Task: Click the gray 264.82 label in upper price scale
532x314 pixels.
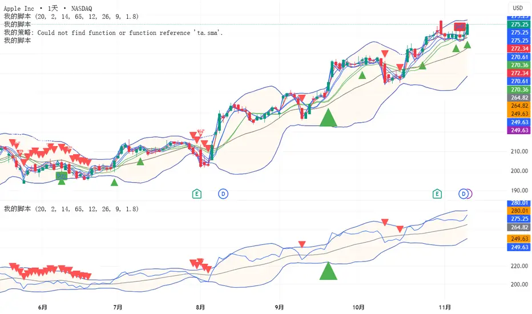Action: click(519, 98)
